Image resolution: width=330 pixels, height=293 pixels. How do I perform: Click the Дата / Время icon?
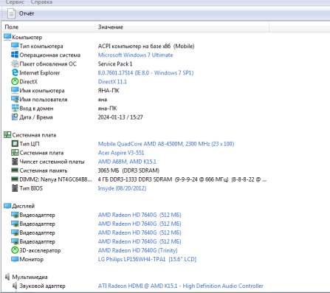(x=15, y=117)
